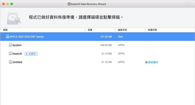
Task: Click the 加密的 encrypted badge on EaseUS
Action: coord(31,54)
